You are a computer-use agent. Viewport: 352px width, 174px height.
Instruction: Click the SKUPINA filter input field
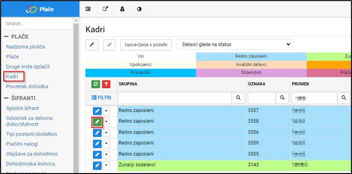coord(176,97)
